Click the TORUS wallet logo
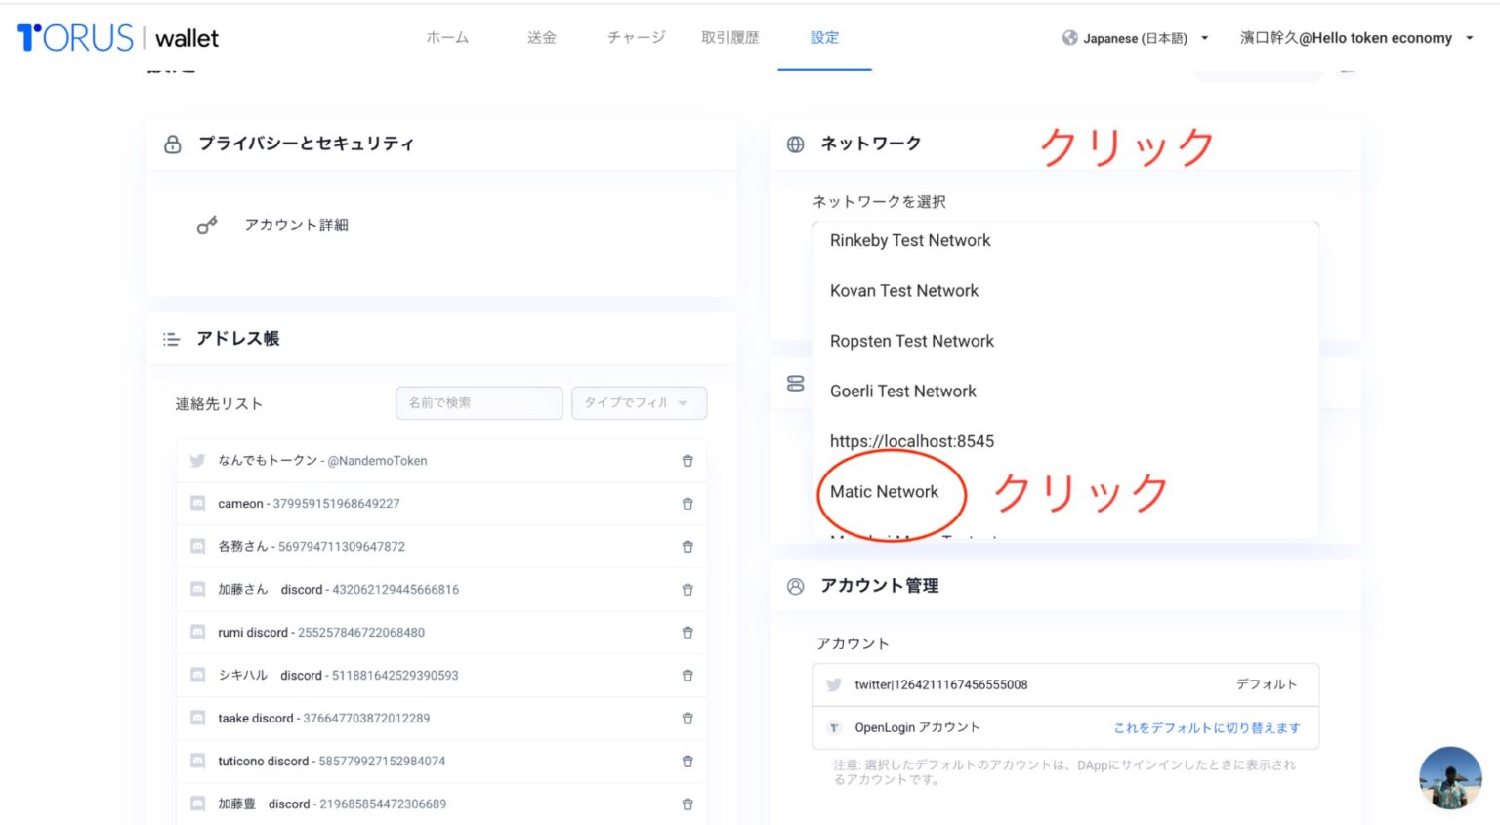Viewport: 1500px width, 825px height. click(112, 38)
